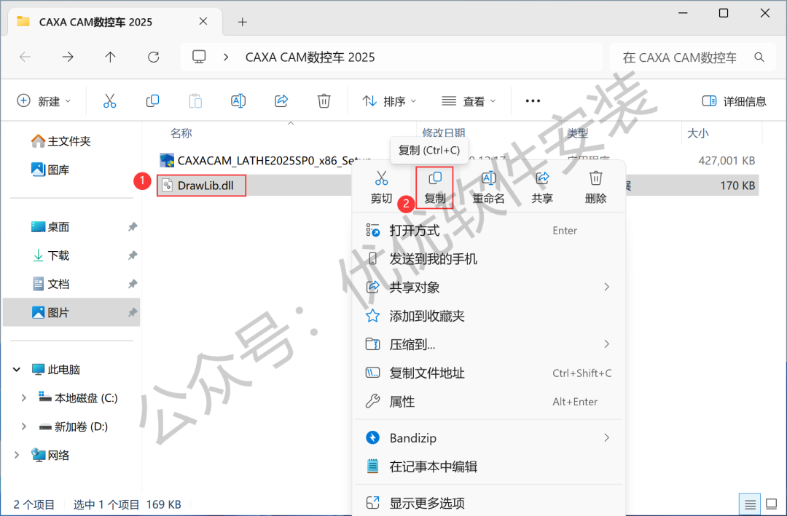Open the three-dot See more menu

pyautogui.click(x=533, y=100)
